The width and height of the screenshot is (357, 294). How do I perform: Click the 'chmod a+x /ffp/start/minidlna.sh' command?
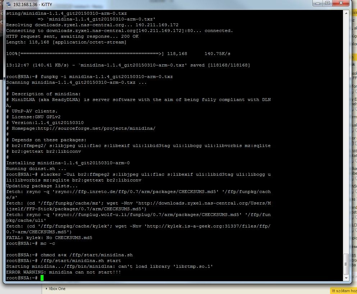(x=69, y=255)
